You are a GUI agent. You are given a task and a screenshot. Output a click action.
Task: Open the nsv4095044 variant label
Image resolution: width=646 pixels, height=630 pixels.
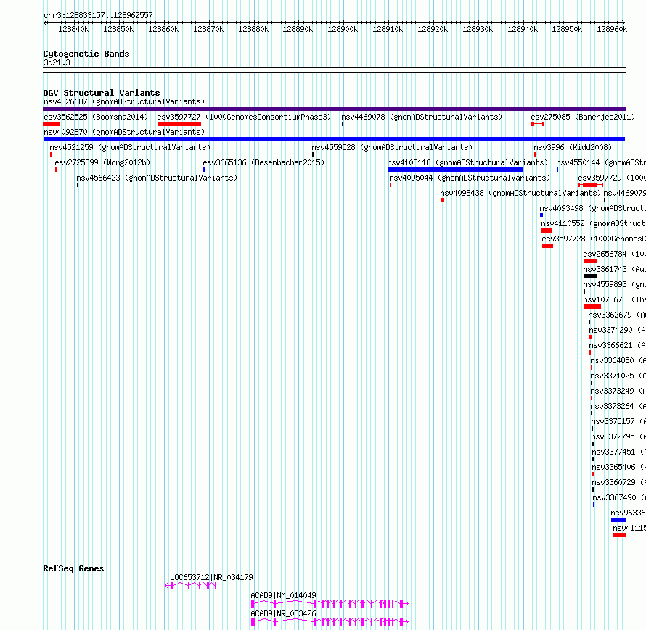pyautogui.click(x=470, y=178)
